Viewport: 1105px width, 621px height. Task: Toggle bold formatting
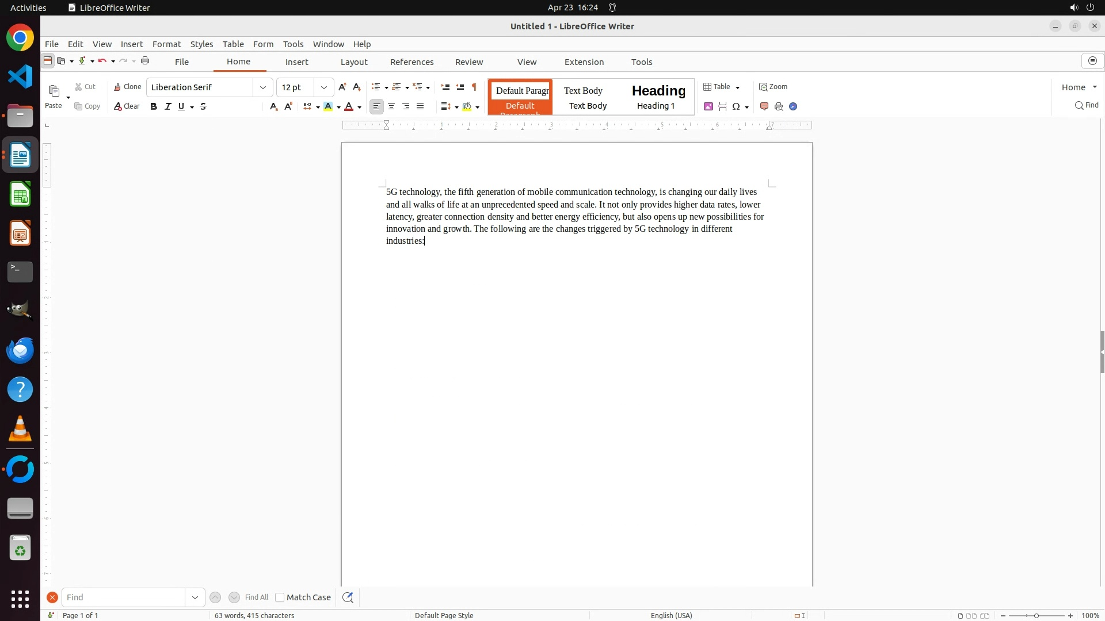154,106
